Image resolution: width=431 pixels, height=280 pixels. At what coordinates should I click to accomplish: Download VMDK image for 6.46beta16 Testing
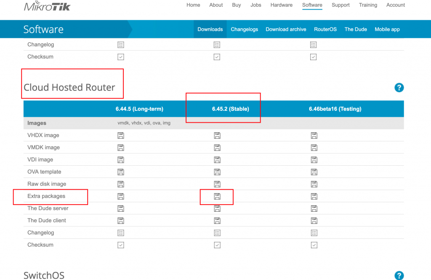(314, 148)
